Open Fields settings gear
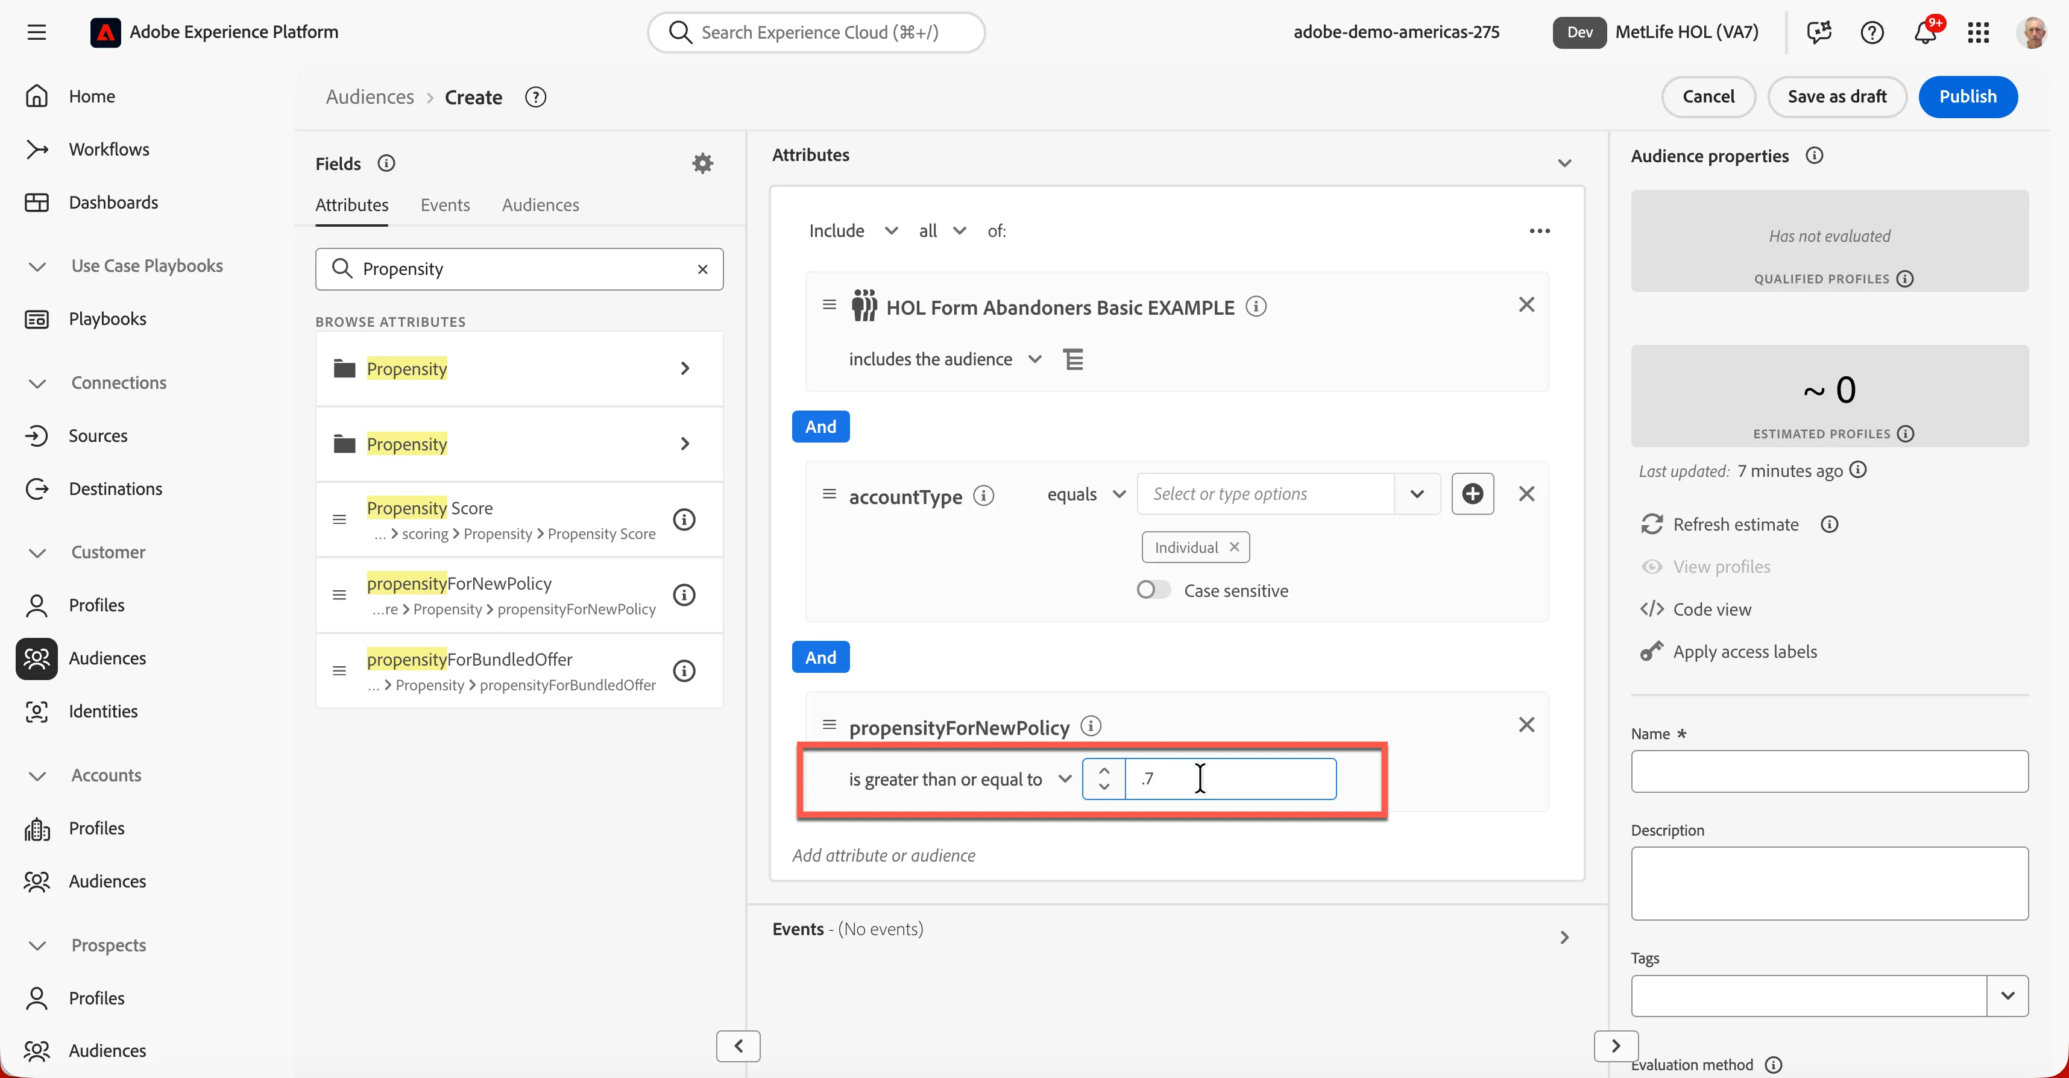 pos(703,163)
